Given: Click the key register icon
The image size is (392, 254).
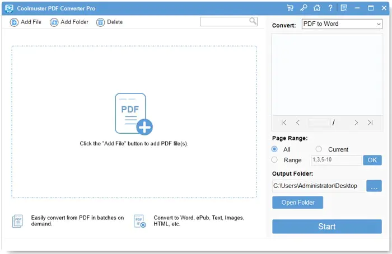Looking at the screenshot, I should (x=304, y=8).
